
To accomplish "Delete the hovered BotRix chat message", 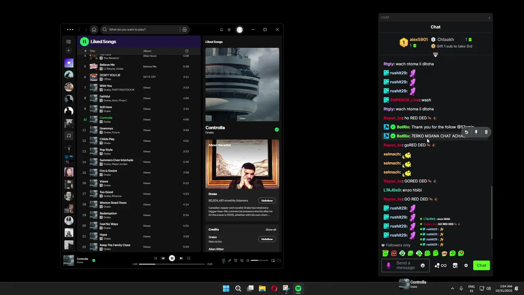I will pyautogui.click(x=486, y=132).
